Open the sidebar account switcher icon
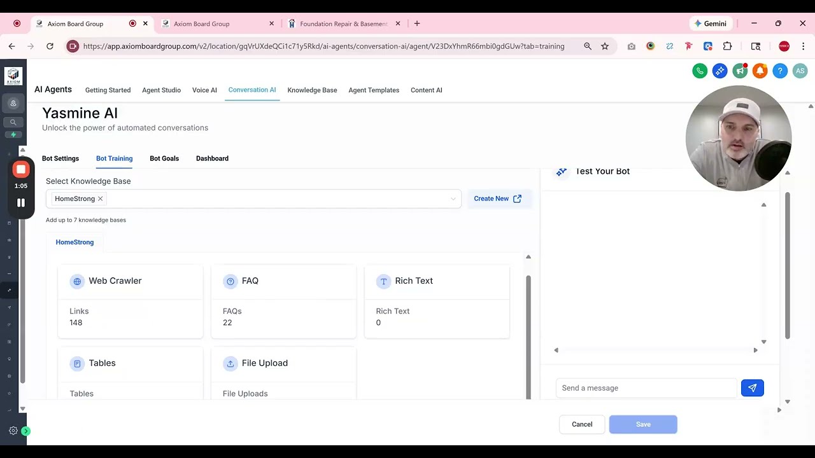815x458 pixels. pos(13,103)
